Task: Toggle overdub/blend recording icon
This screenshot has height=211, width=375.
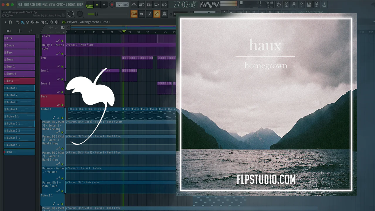Action: pyautogui.click(x=157, y=5)
